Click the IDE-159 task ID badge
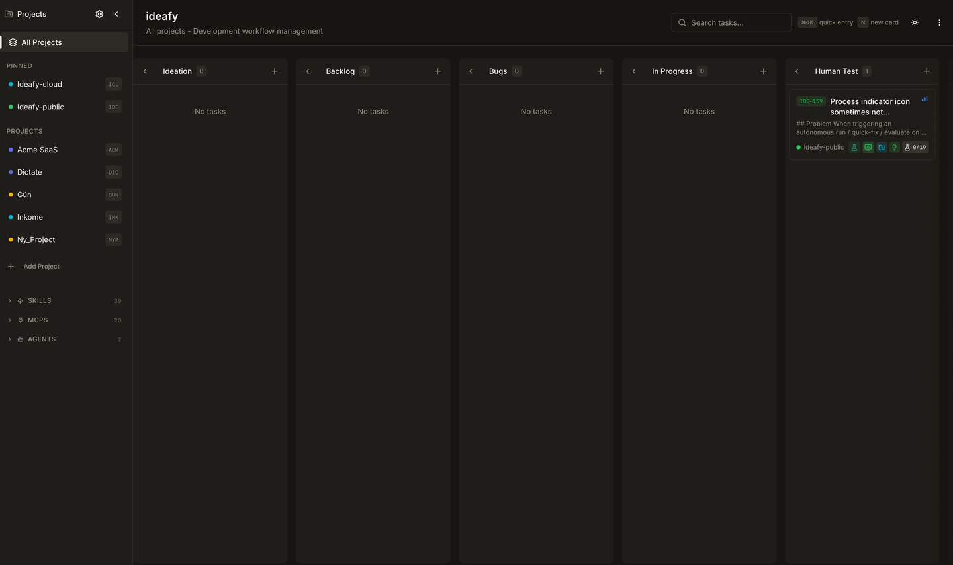Screen dimensions: 953x565 coord(811,101)
